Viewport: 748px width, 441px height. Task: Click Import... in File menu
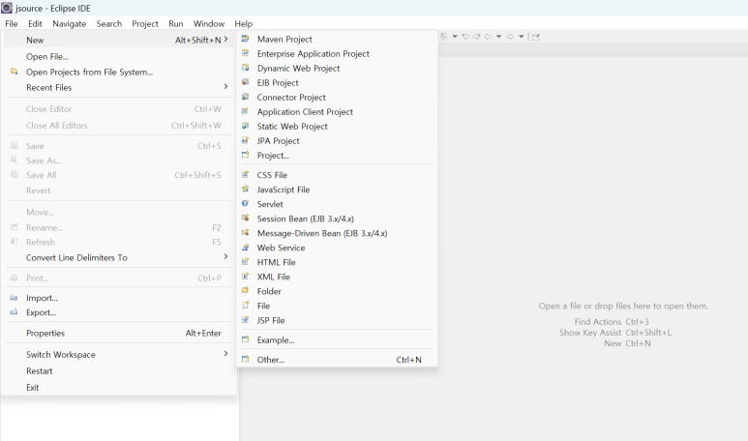tap(119, 298)
